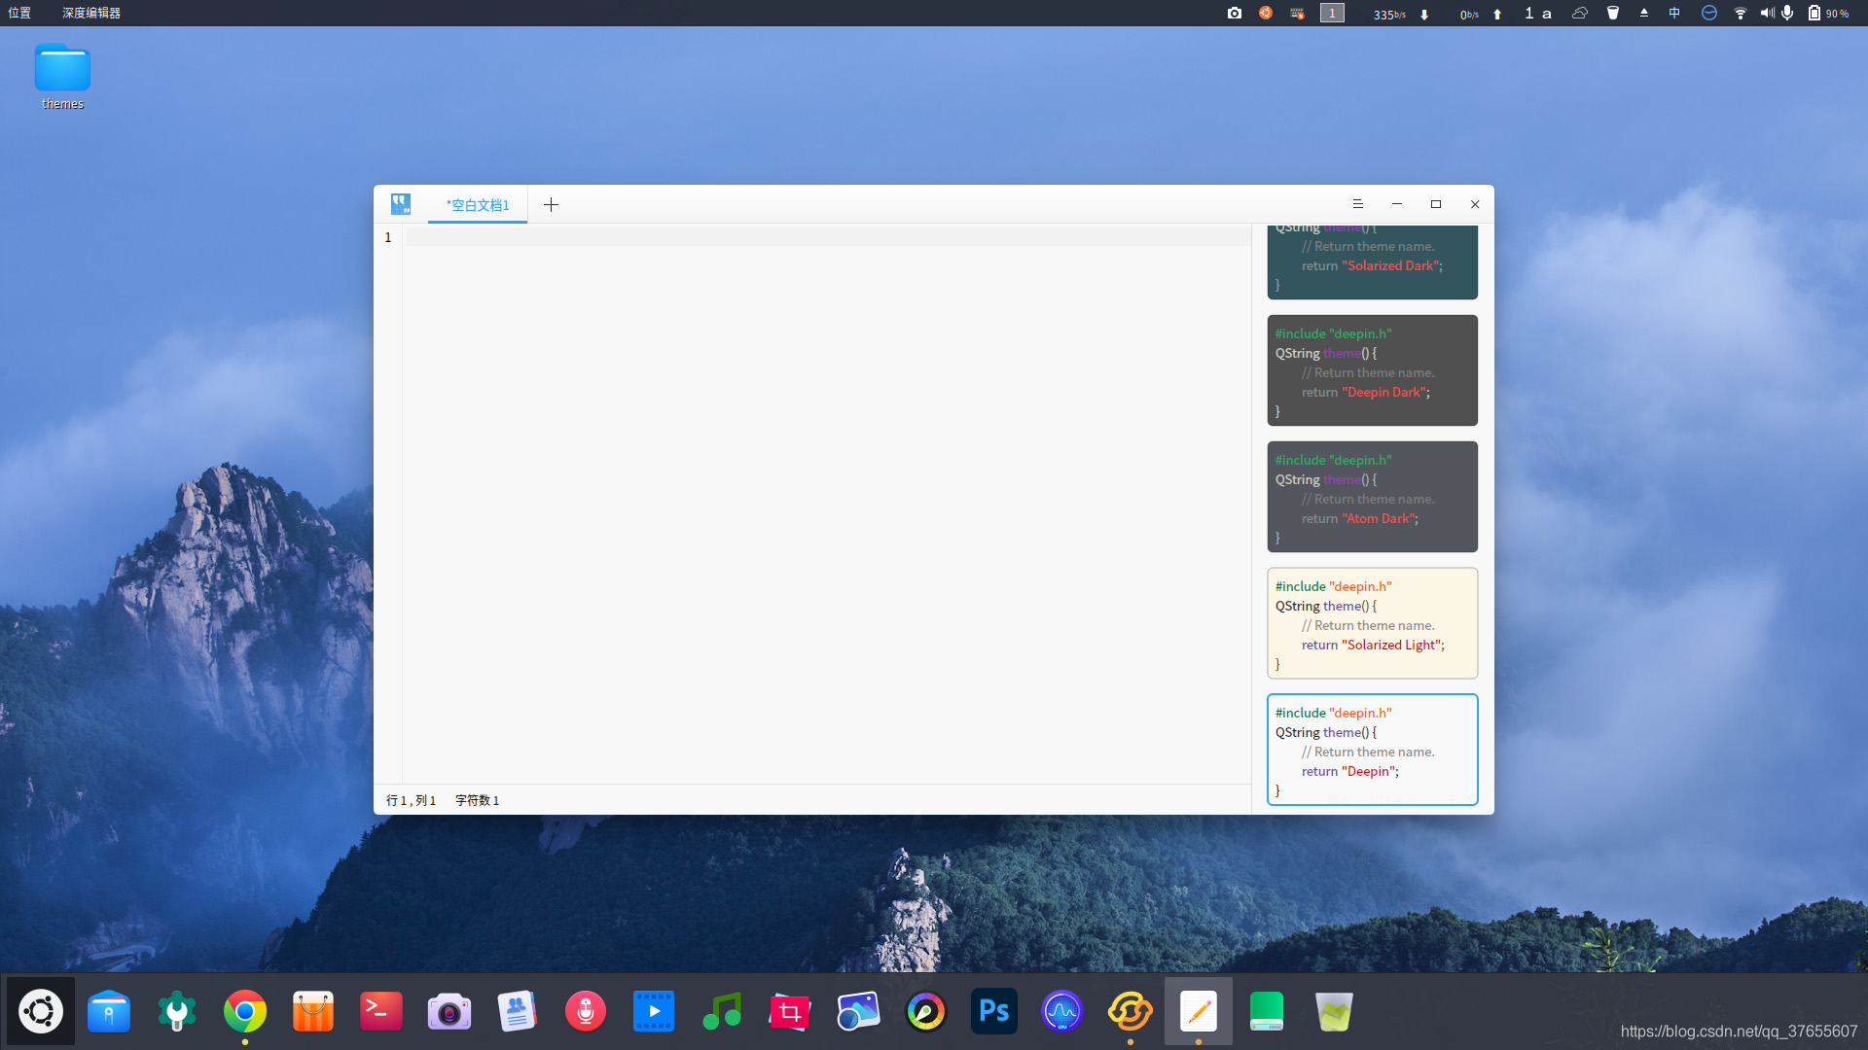
Task: Click the battery 90% indicator
Action: click(1828, 13)
